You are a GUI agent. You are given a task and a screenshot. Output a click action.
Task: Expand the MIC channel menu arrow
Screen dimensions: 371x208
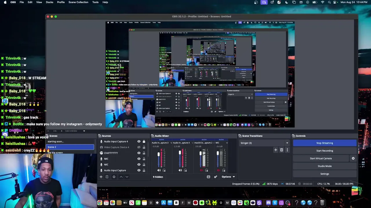click(227, 143)
